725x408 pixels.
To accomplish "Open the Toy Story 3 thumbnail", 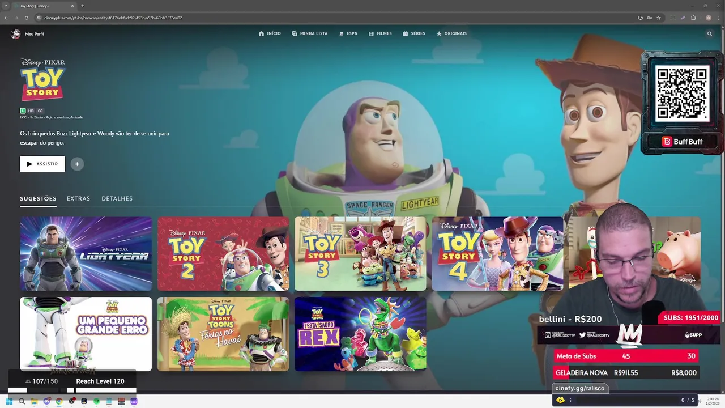I will coord(360,254).
